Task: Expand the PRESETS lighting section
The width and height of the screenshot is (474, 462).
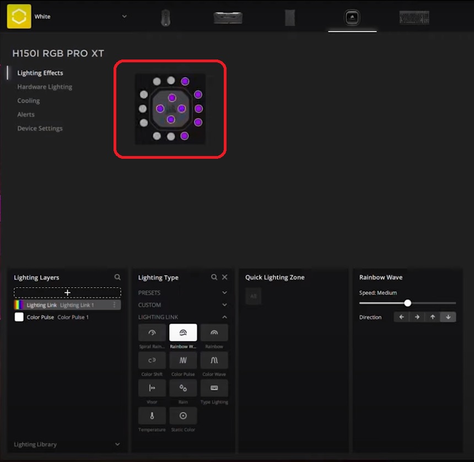Action: tap(224, 293)
